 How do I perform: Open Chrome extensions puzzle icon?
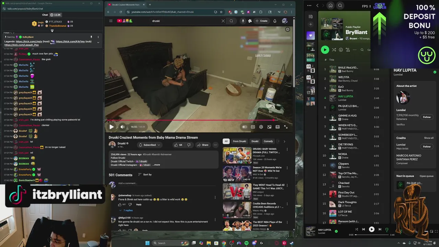tap(261, 12)
